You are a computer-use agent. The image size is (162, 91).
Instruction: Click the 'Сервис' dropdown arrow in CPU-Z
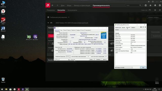[x=94, y=59]
